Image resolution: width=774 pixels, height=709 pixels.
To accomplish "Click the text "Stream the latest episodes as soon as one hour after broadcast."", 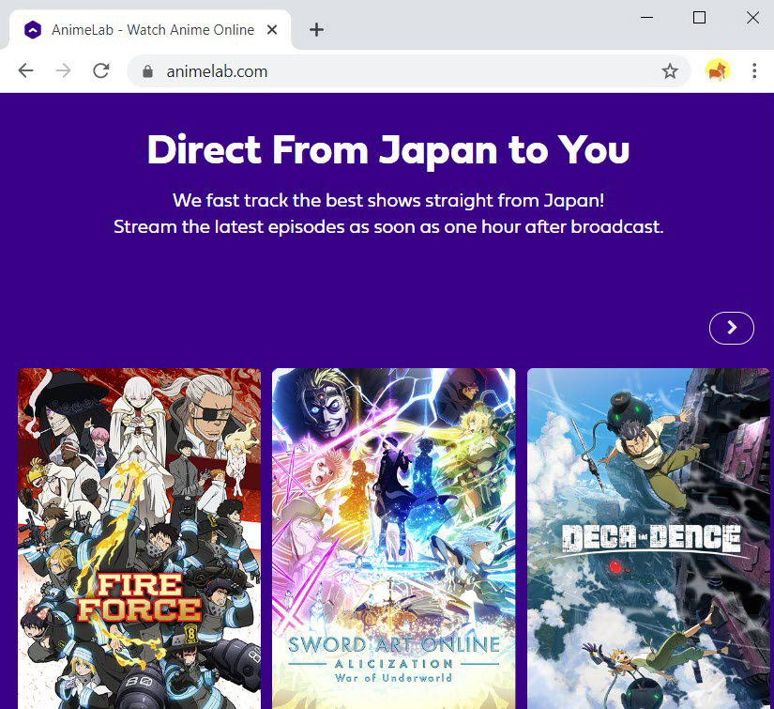I will point(388,226).
